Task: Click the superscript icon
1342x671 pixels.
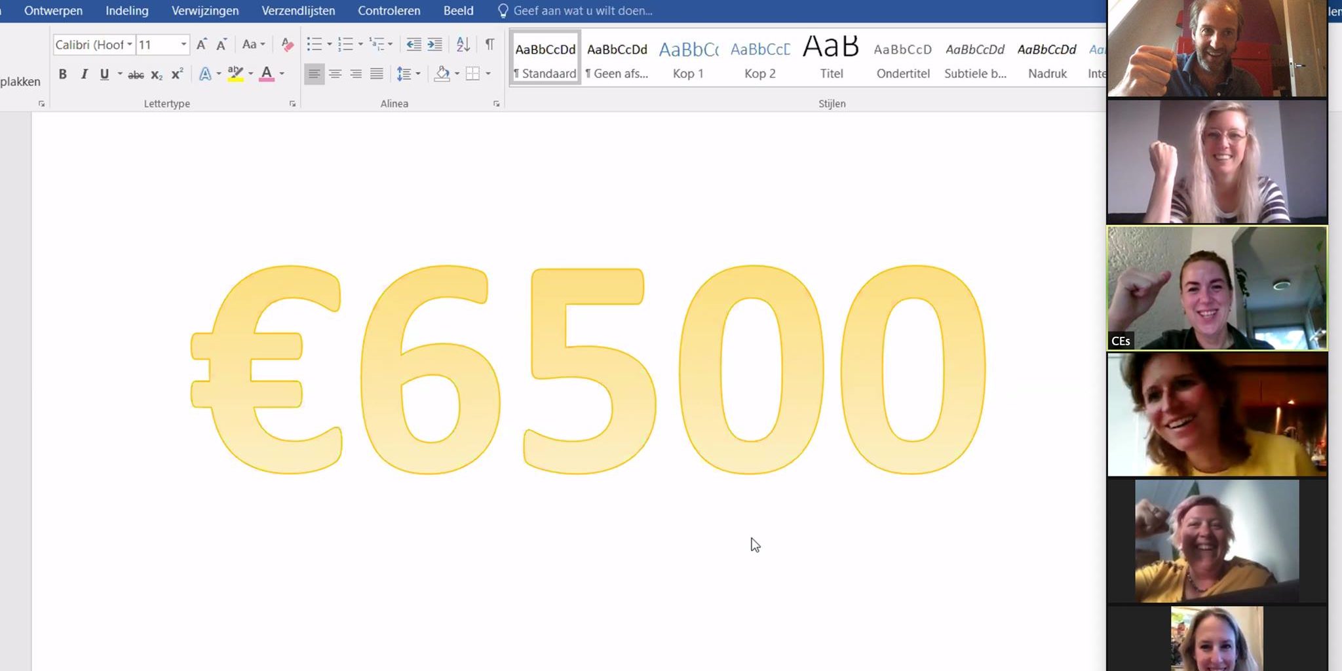Action: click(177, 74)
